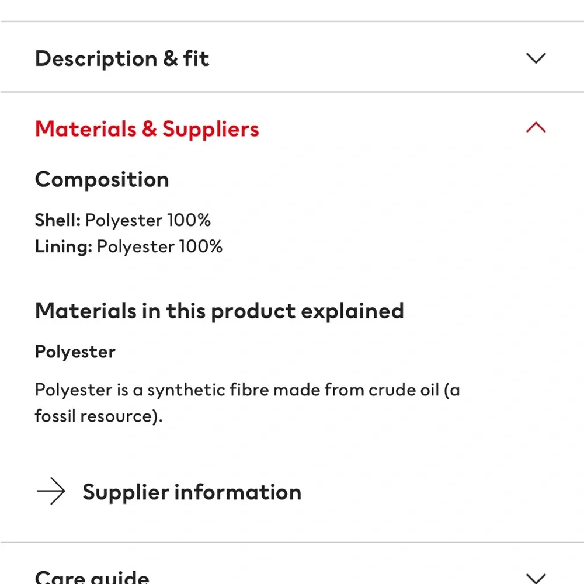Click the word 'fit' in first heading
Image resolution: width=584 pixels, height=584 pixels.
pos(196,59)
